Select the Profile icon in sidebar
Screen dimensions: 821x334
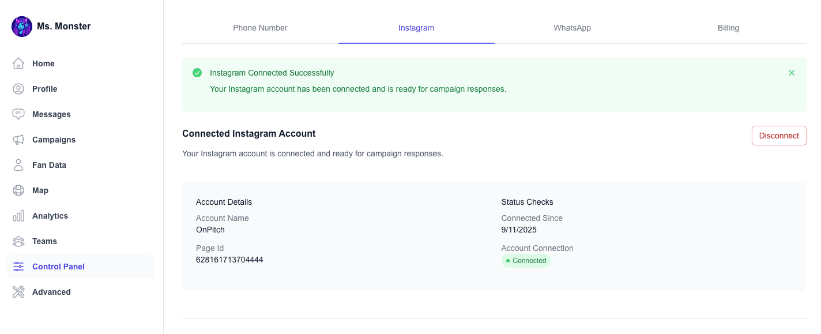tap(18, 89)
